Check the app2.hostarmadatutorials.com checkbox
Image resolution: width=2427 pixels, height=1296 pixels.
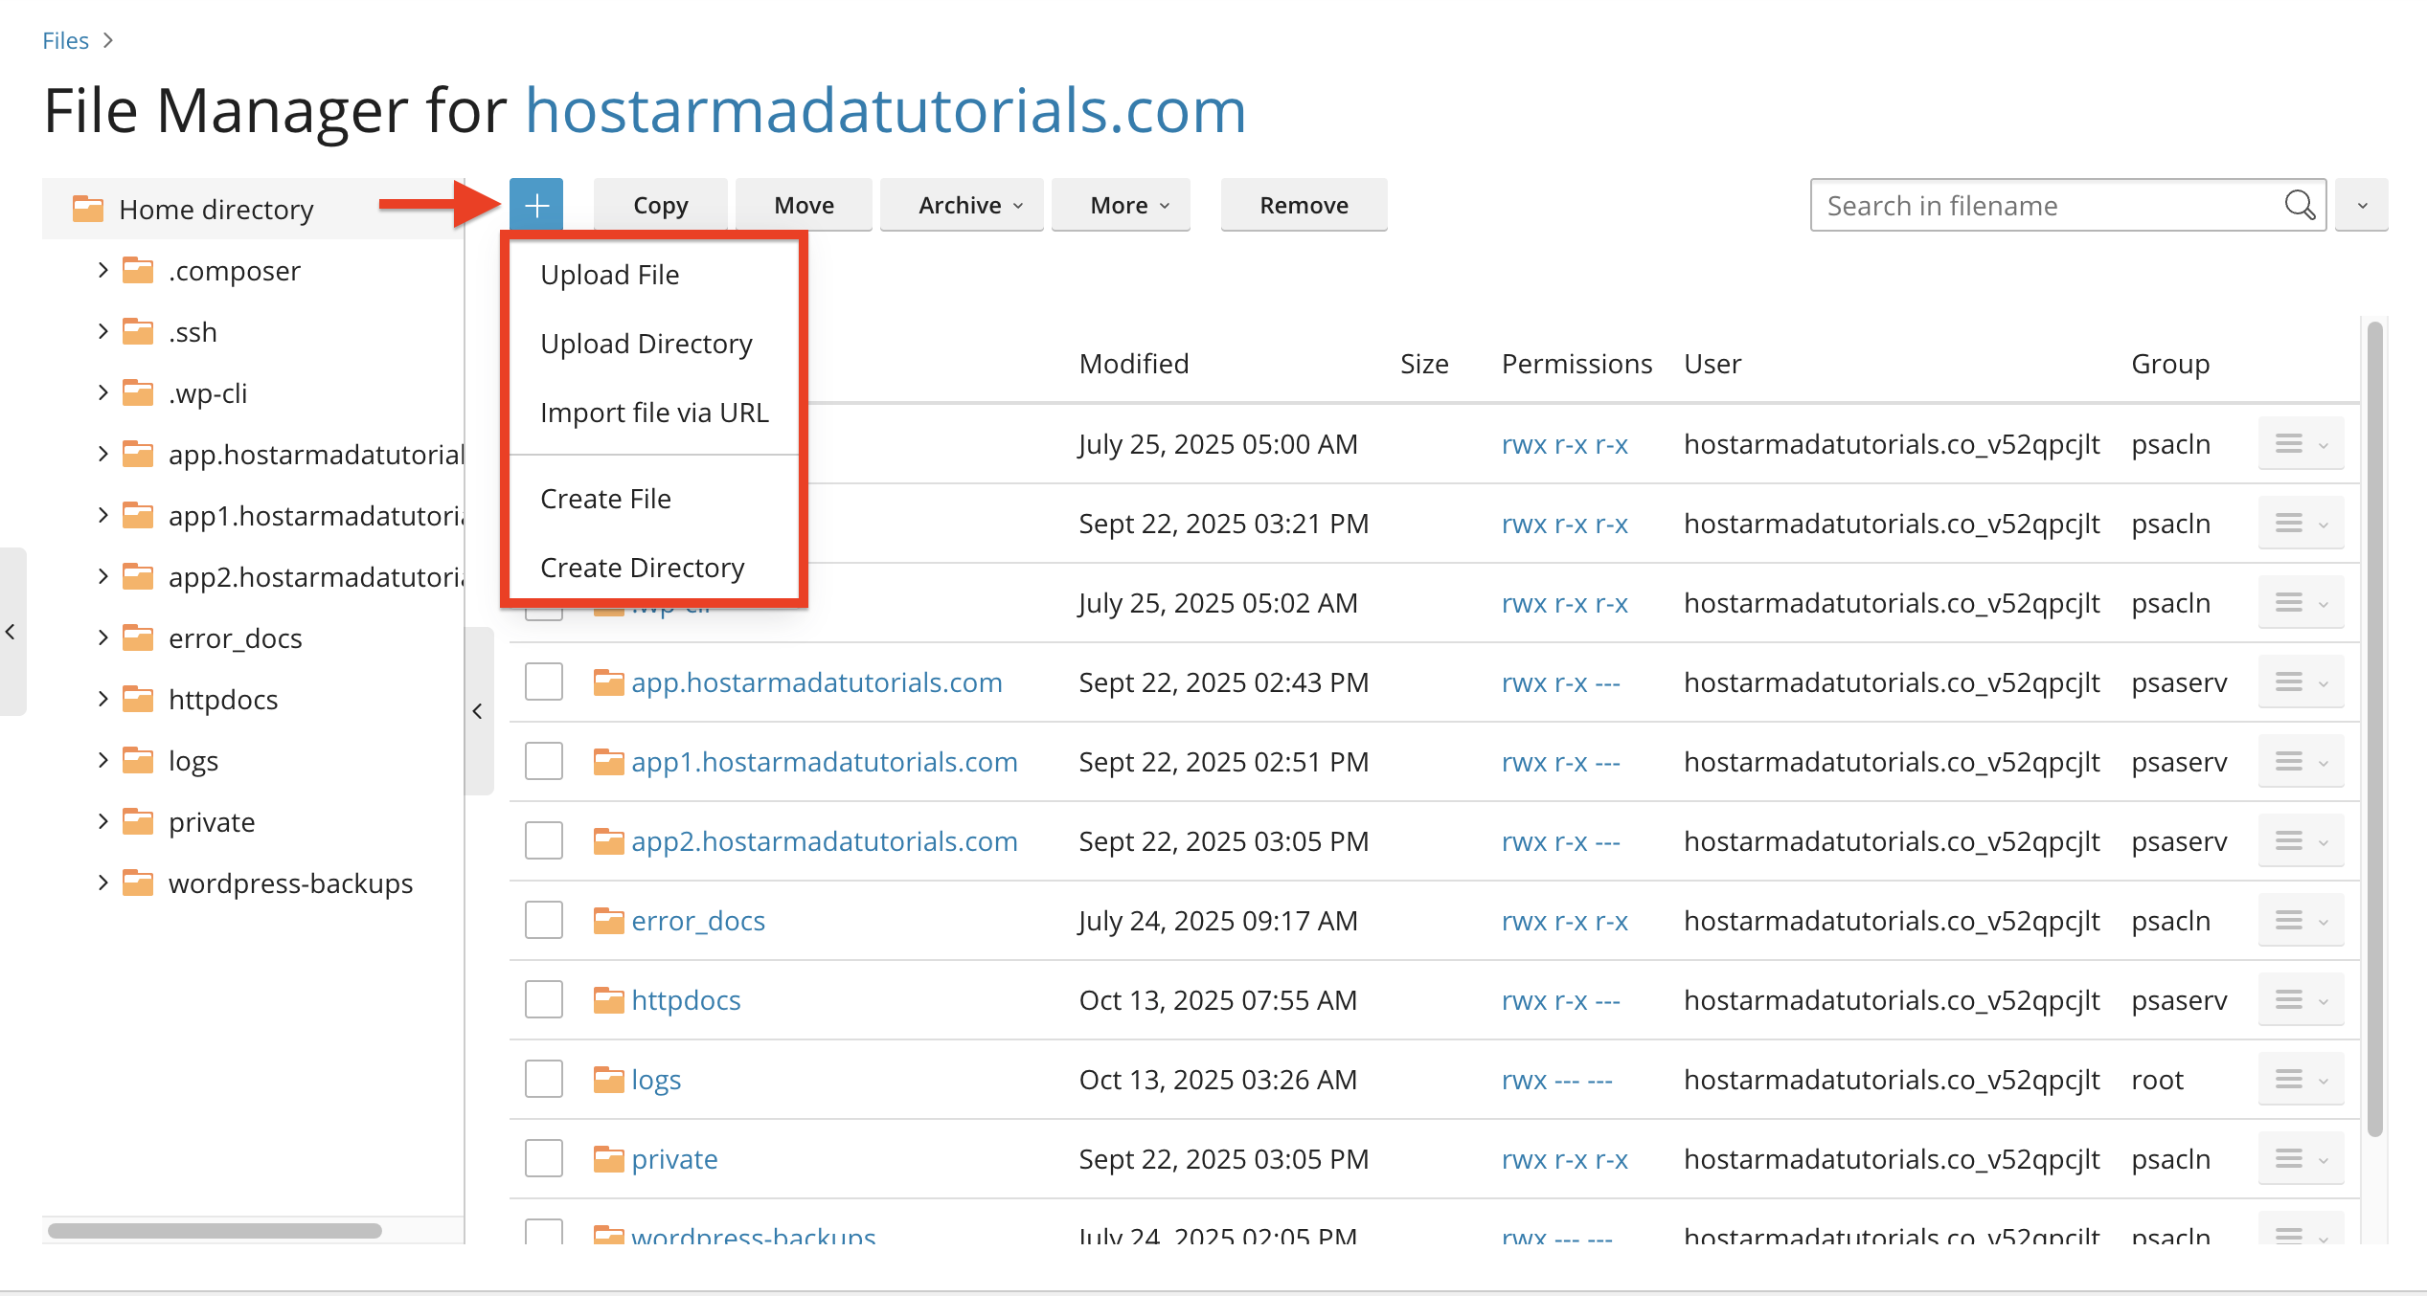544,841
